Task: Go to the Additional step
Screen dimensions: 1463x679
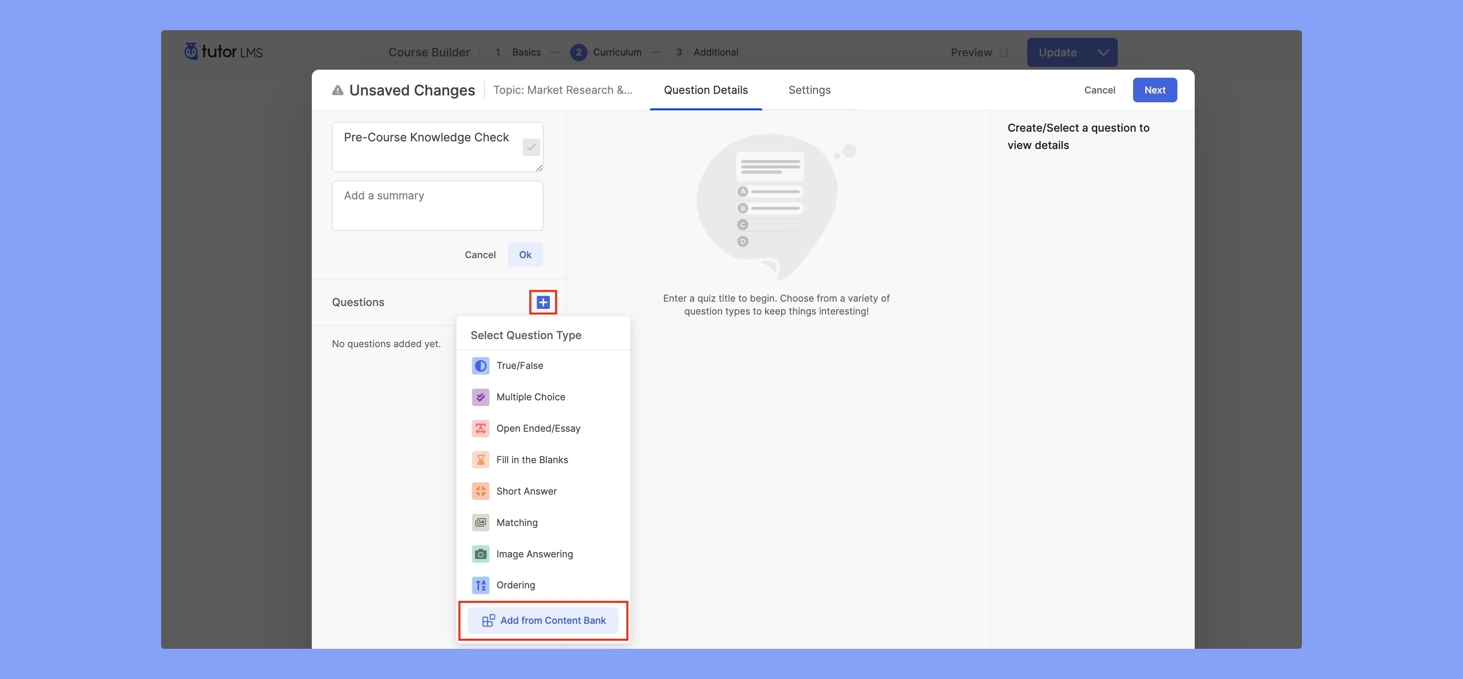Action: tap(704, 52)
